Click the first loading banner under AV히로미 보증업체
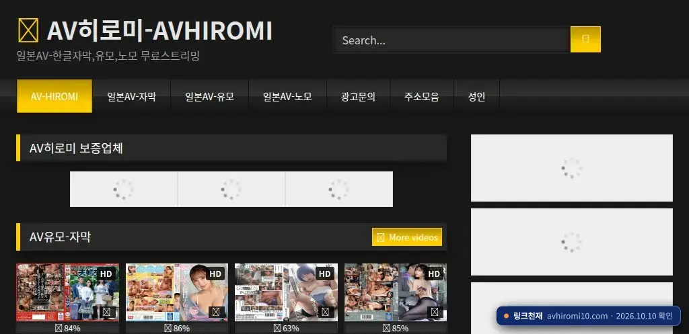Screen dimensions: 689x334 [124, 189]
